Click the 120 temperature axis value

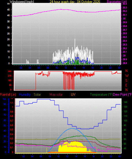[126, 111]
